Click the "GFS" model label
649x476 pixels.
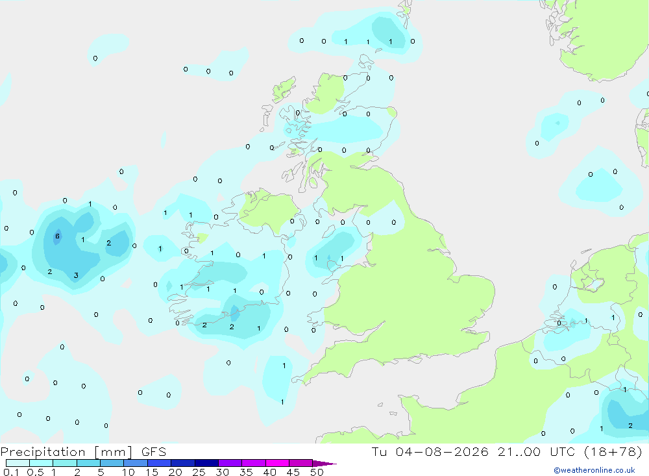(x=154, y=451)
